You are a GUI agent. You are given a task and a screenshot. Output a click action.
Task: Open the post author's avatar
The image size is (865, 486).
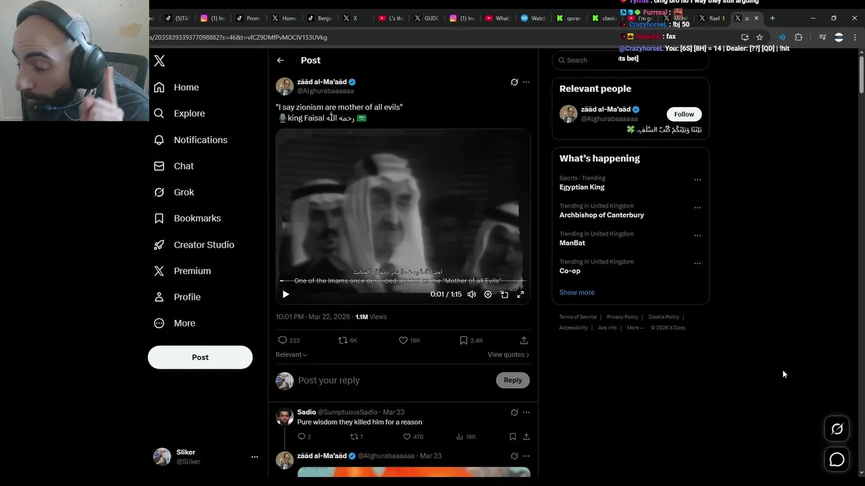pyautogui.click(x=285, y=86)
